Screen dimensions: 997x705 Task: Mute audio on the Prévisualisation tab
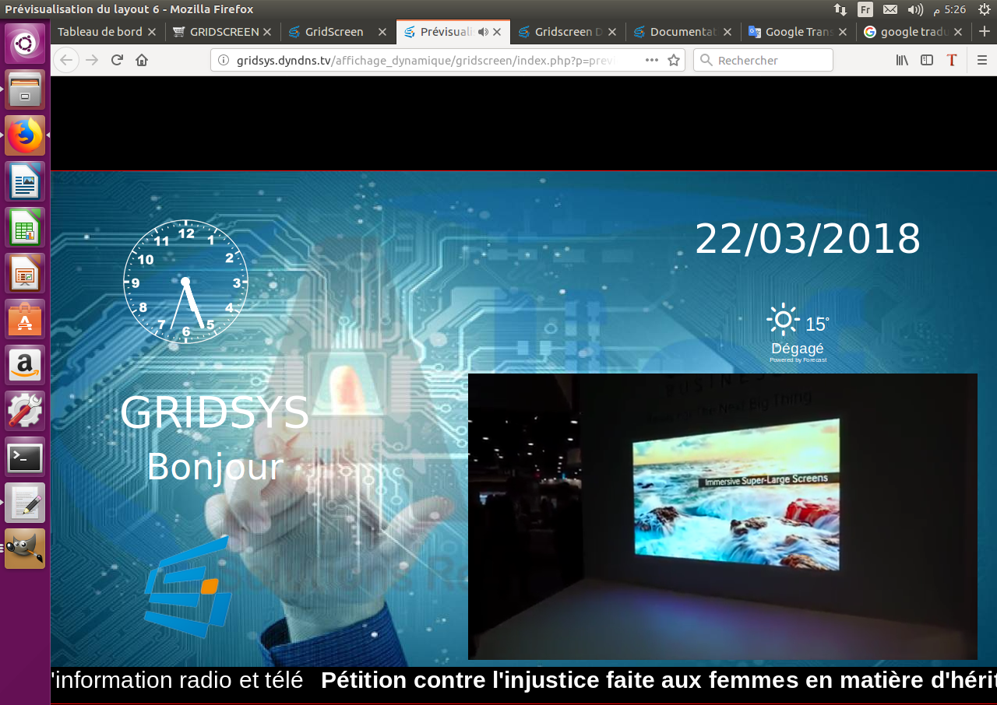point(483,32)
